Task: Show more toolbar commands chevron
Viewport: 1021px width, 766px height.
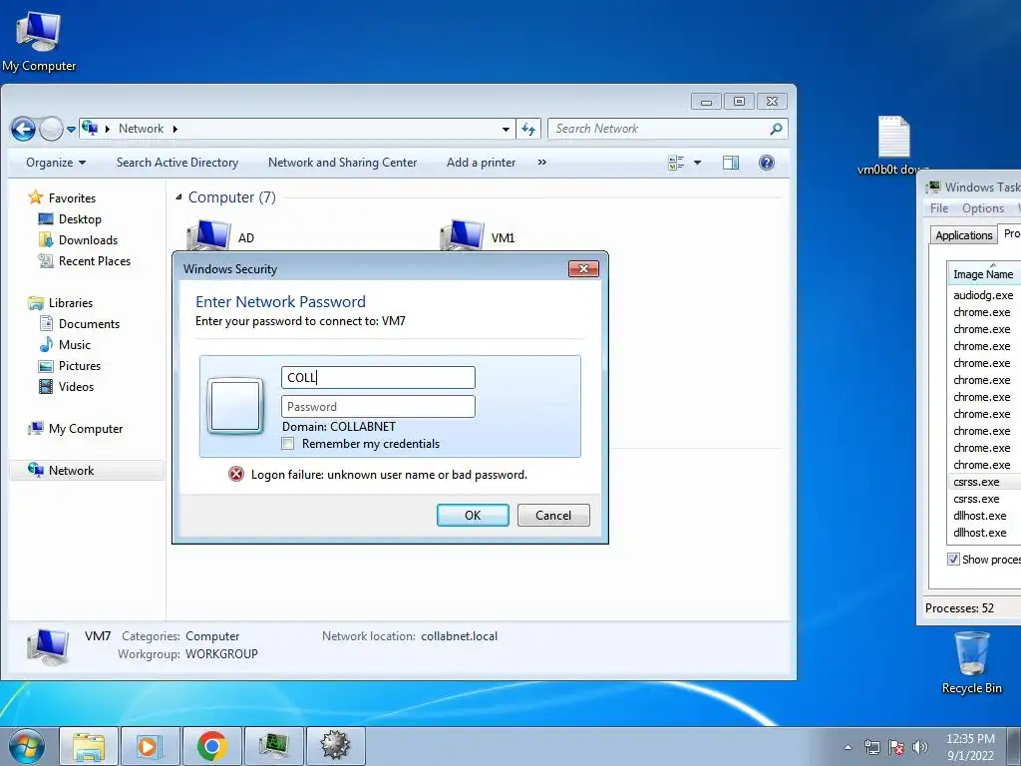Action: click(x=541, y=163)
